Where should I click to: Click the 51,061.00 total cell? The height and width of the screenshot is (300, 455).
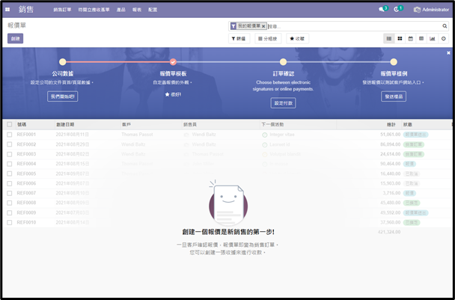[x=391, y=135]
